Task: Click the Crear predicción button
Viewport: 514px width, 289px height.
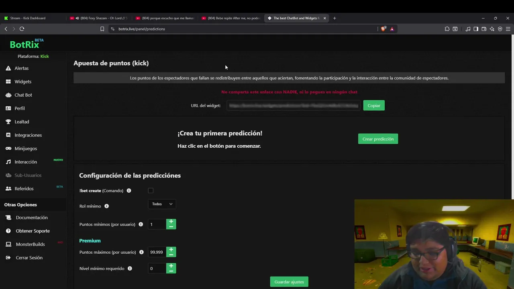Action: (378, 139)
